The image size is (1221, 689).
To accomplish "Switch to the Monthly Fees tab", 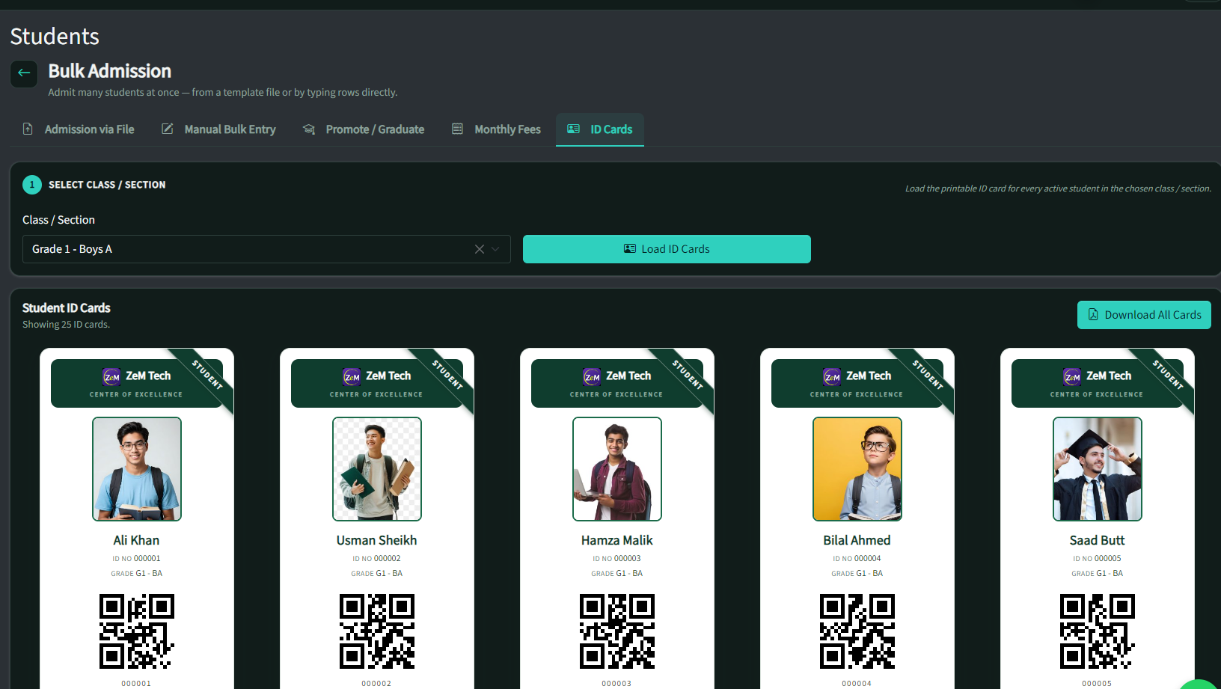I will click(496, 129).
